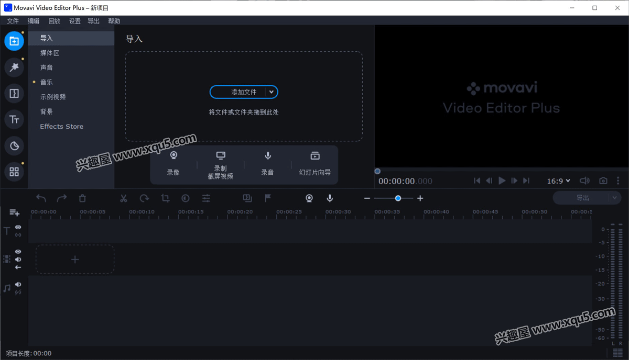Adjust the timeline zoom slider handle

pyautogui.click(x=398, y=198)
